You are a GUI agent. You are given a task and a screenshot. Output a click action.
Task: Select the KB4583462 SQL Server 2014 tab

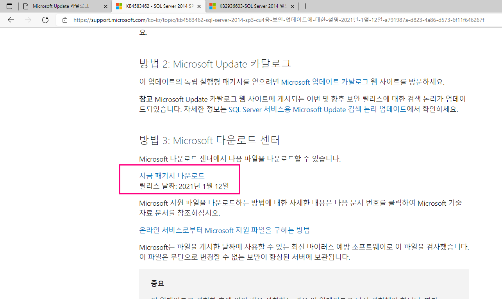click(x=158, y=6)
